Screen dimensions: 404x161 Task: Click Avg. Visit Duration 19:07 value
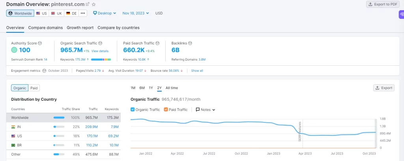pyautogui.click(x=139, y=70)
